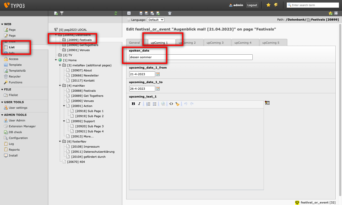Viewport: 342px width, 205px height.
Task: Switch to the upComing 2 tab
Action: point(189,43)
